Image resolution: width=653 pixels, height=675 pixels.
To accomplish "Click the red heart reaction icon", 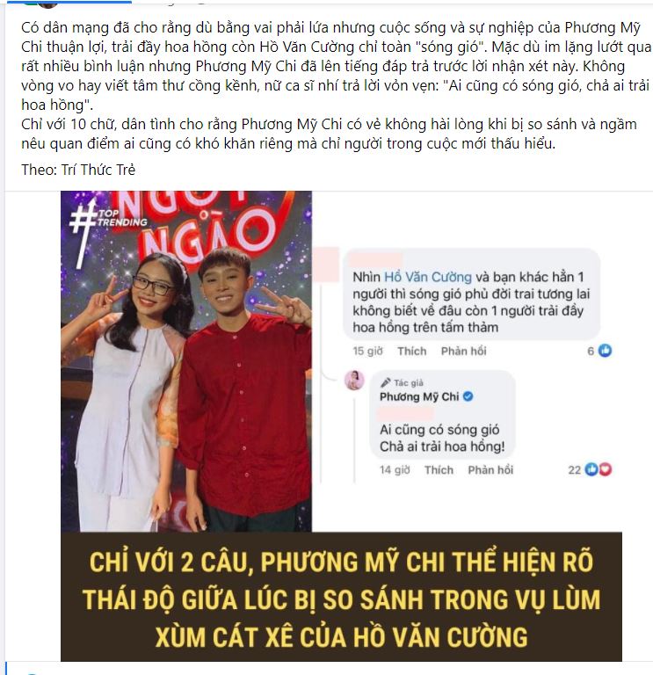I will pos(605,469).
